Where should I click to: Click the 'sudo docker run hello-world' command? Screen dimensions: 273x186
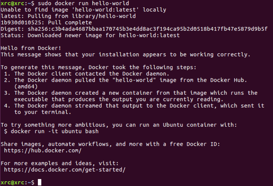coord(83,3)
